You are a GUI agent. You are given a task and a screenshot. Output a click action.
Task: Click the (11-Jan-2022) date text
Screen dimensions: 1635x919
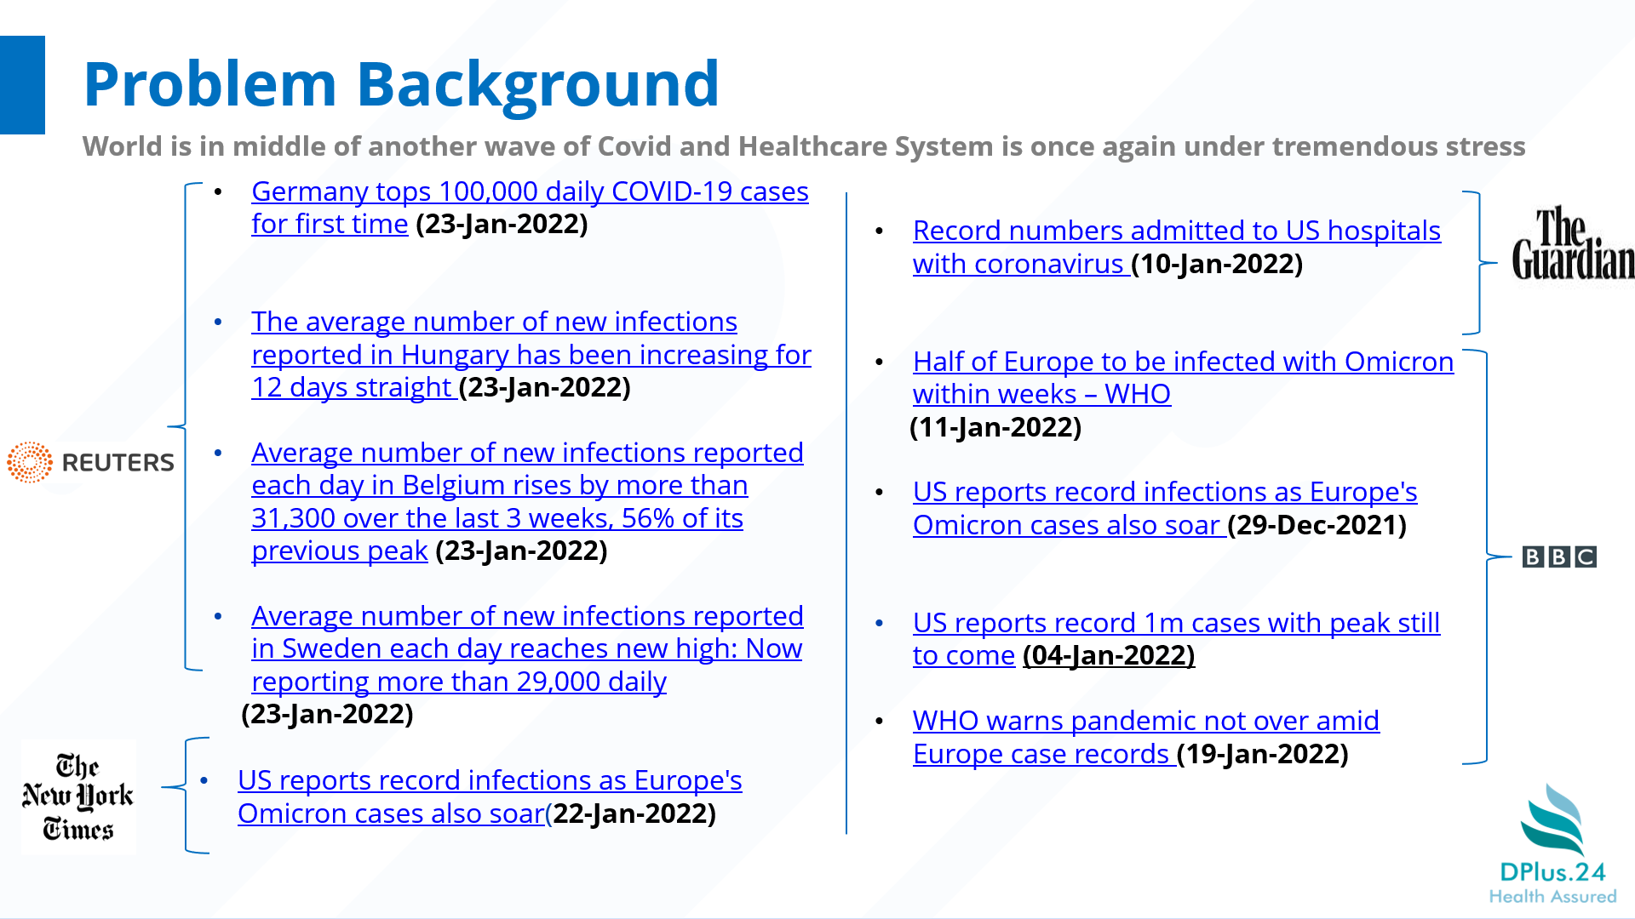coord(995,427)
